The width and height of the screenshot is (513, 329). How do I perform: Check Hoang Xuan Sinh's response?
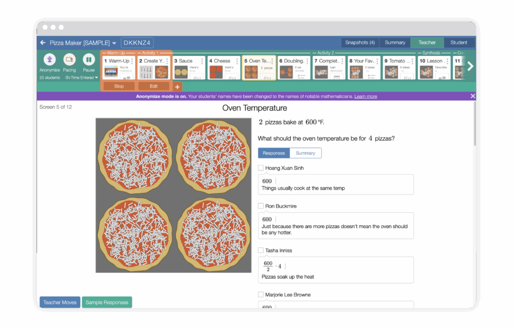coord(261,167)
